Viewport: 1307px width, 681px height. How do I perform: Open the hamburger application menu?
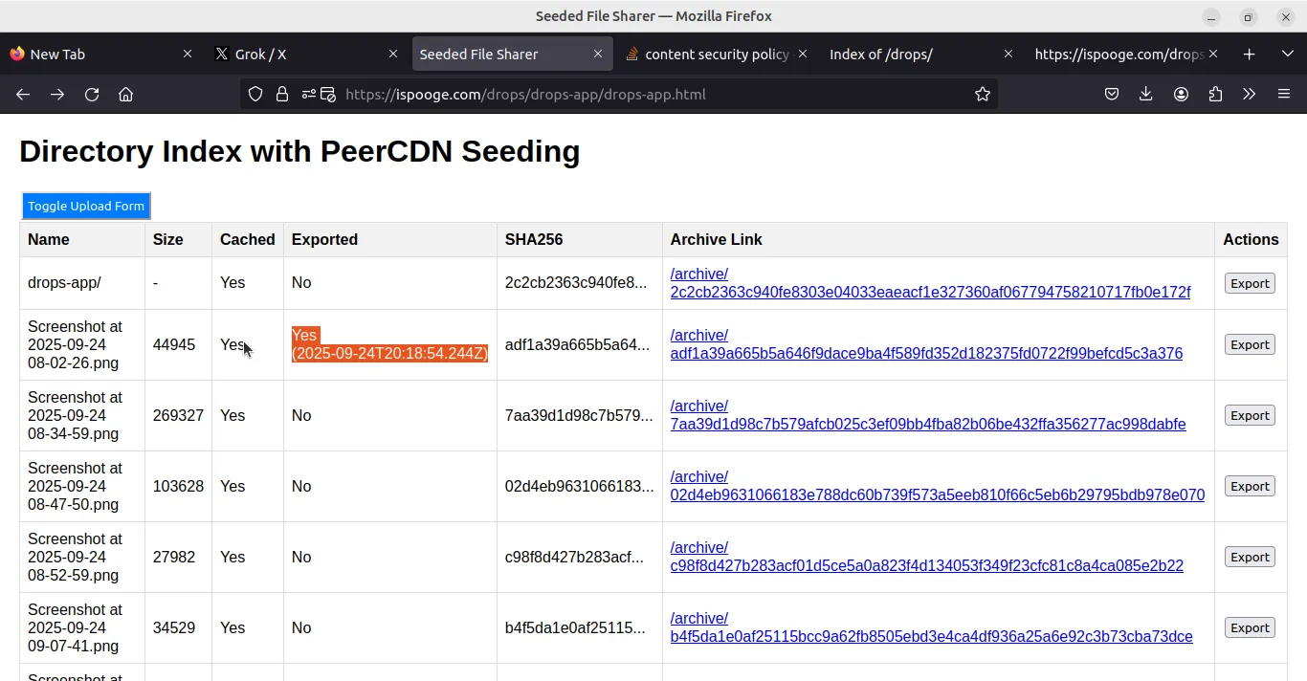click(1284, 94)
